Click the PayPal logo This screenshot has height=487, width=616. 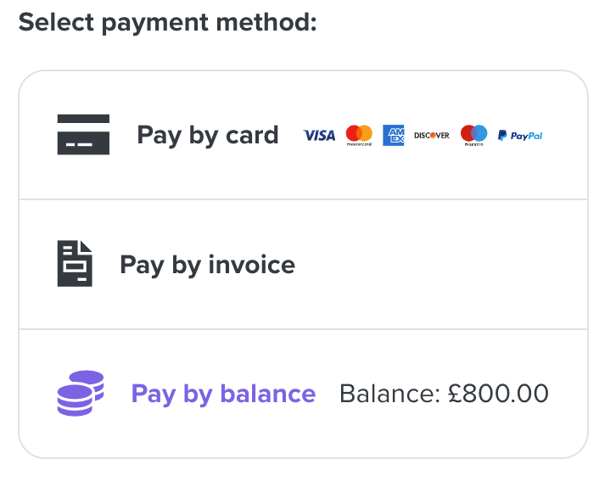(520, 135)
